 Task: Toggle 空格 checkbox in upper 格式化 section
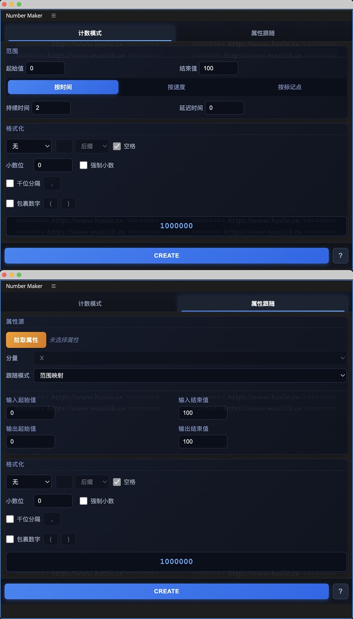[x=117, y=146]
